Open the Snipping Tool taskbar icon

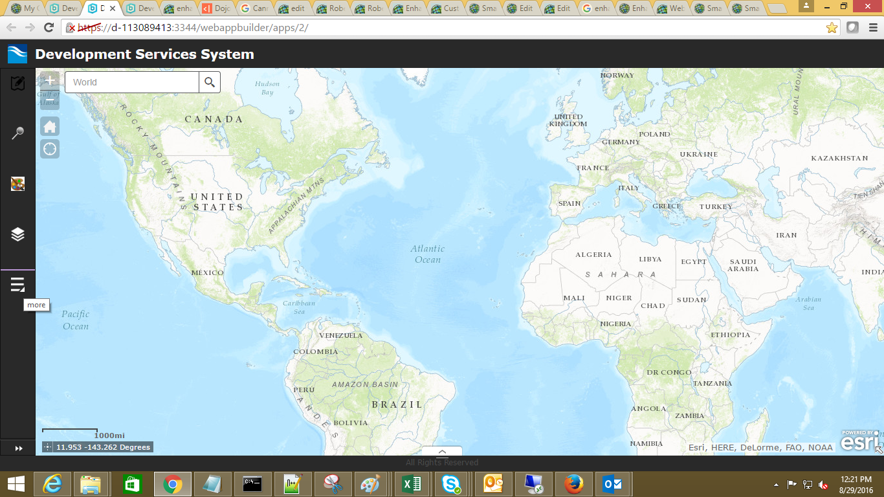[x=332, y=484]
